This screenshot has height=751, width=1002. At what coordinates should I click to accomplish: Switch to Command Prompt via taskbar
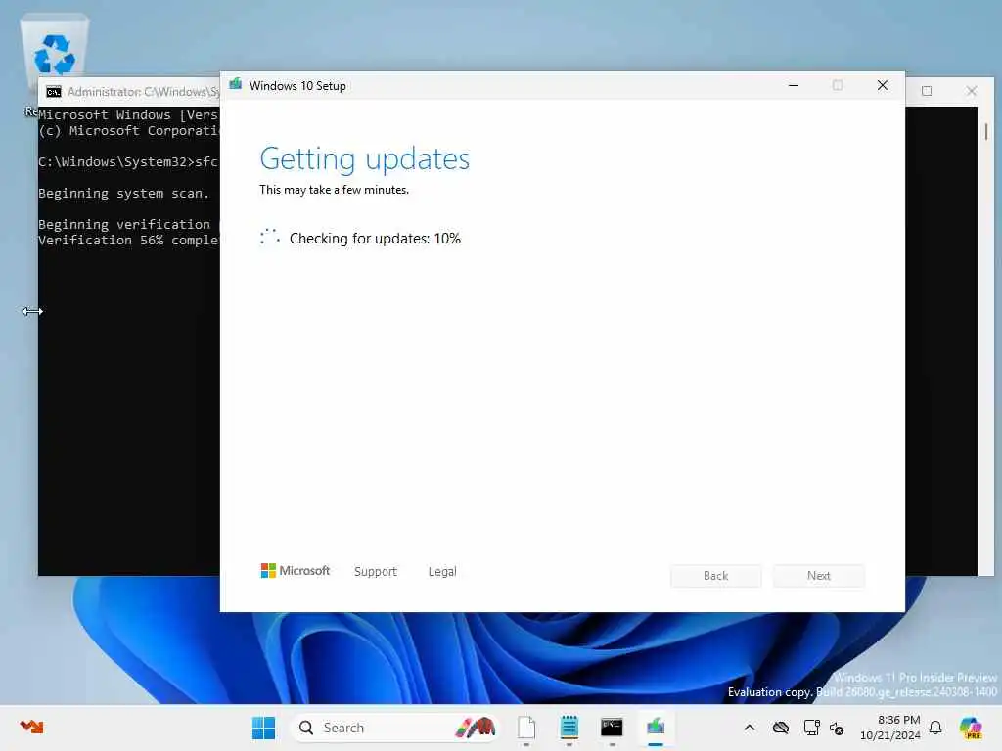pos(612,728)
